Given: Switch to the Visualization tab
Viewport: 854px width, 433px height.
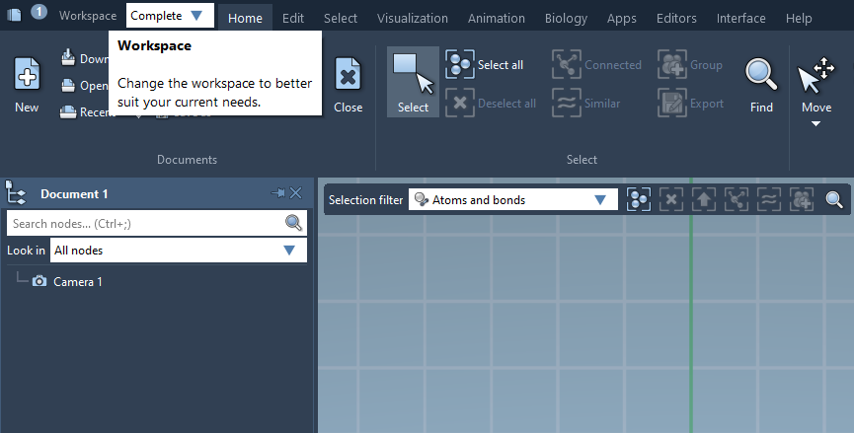Looking at the screenshot, I should (412, 18).
